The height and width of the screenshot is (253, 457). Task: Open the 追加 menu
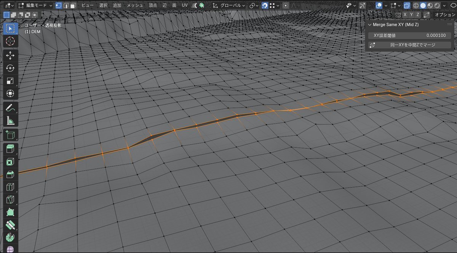(x=117, y=5)
